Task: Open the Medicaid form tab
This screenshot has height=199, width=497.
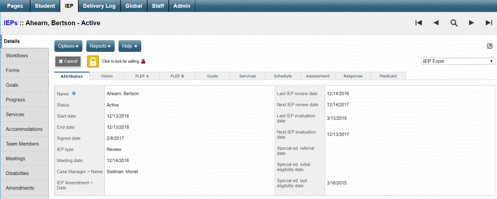Action: (x=388, y=76)
